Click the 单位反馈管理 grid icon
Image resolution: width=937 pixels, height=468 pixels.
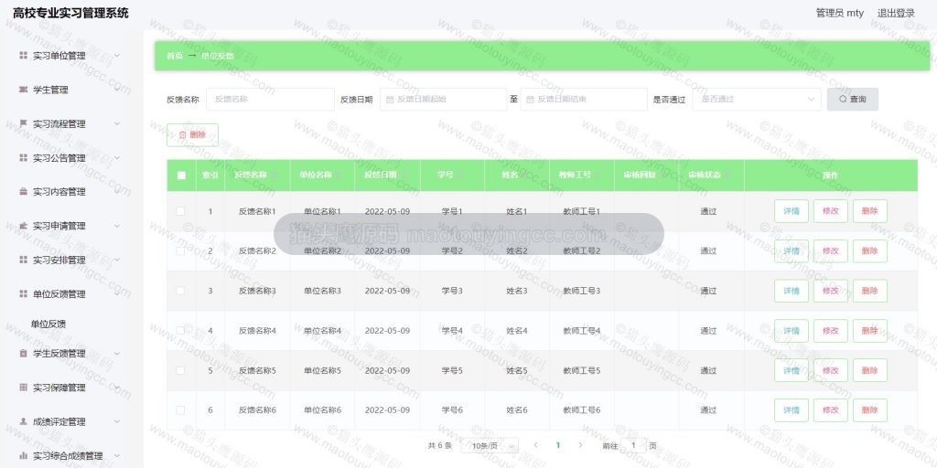pos(23,293)
